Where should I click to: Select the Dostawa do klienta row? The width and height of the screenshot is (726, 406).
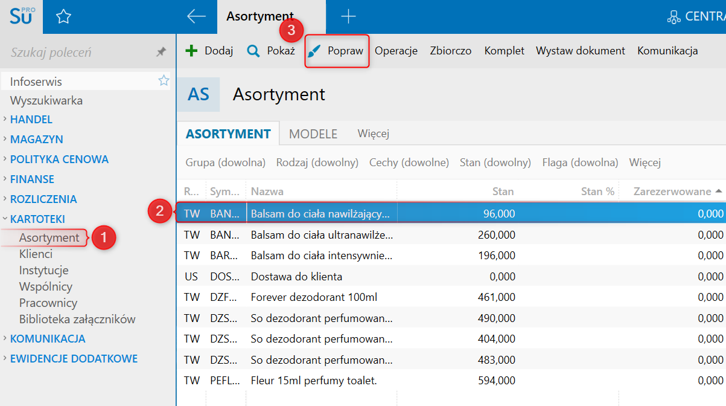296,277
